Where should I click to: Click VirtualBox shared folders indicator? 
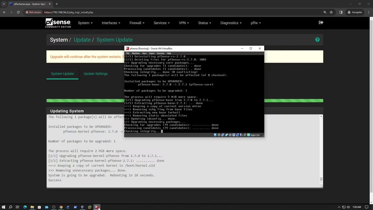pyautogui.click(x=230, y=135)
